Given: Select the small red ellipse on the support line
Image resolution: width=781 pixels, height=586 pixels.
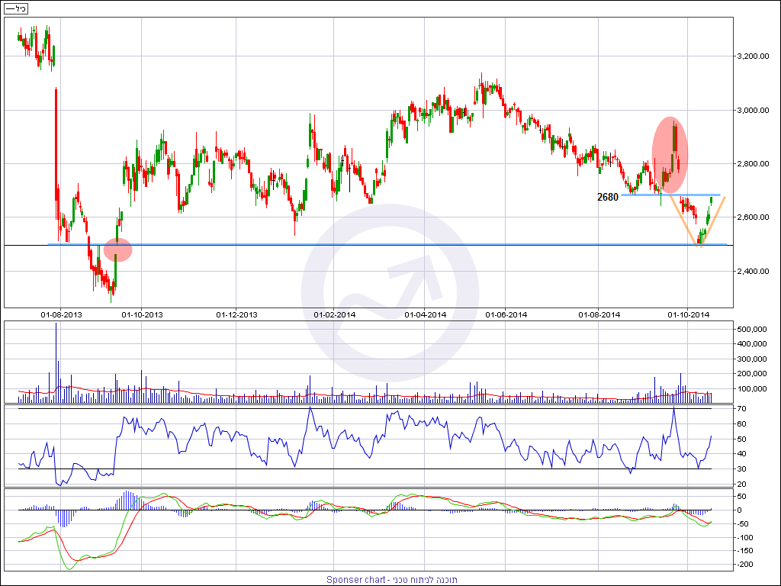Looking at the screenshot, I should (117, 250).
